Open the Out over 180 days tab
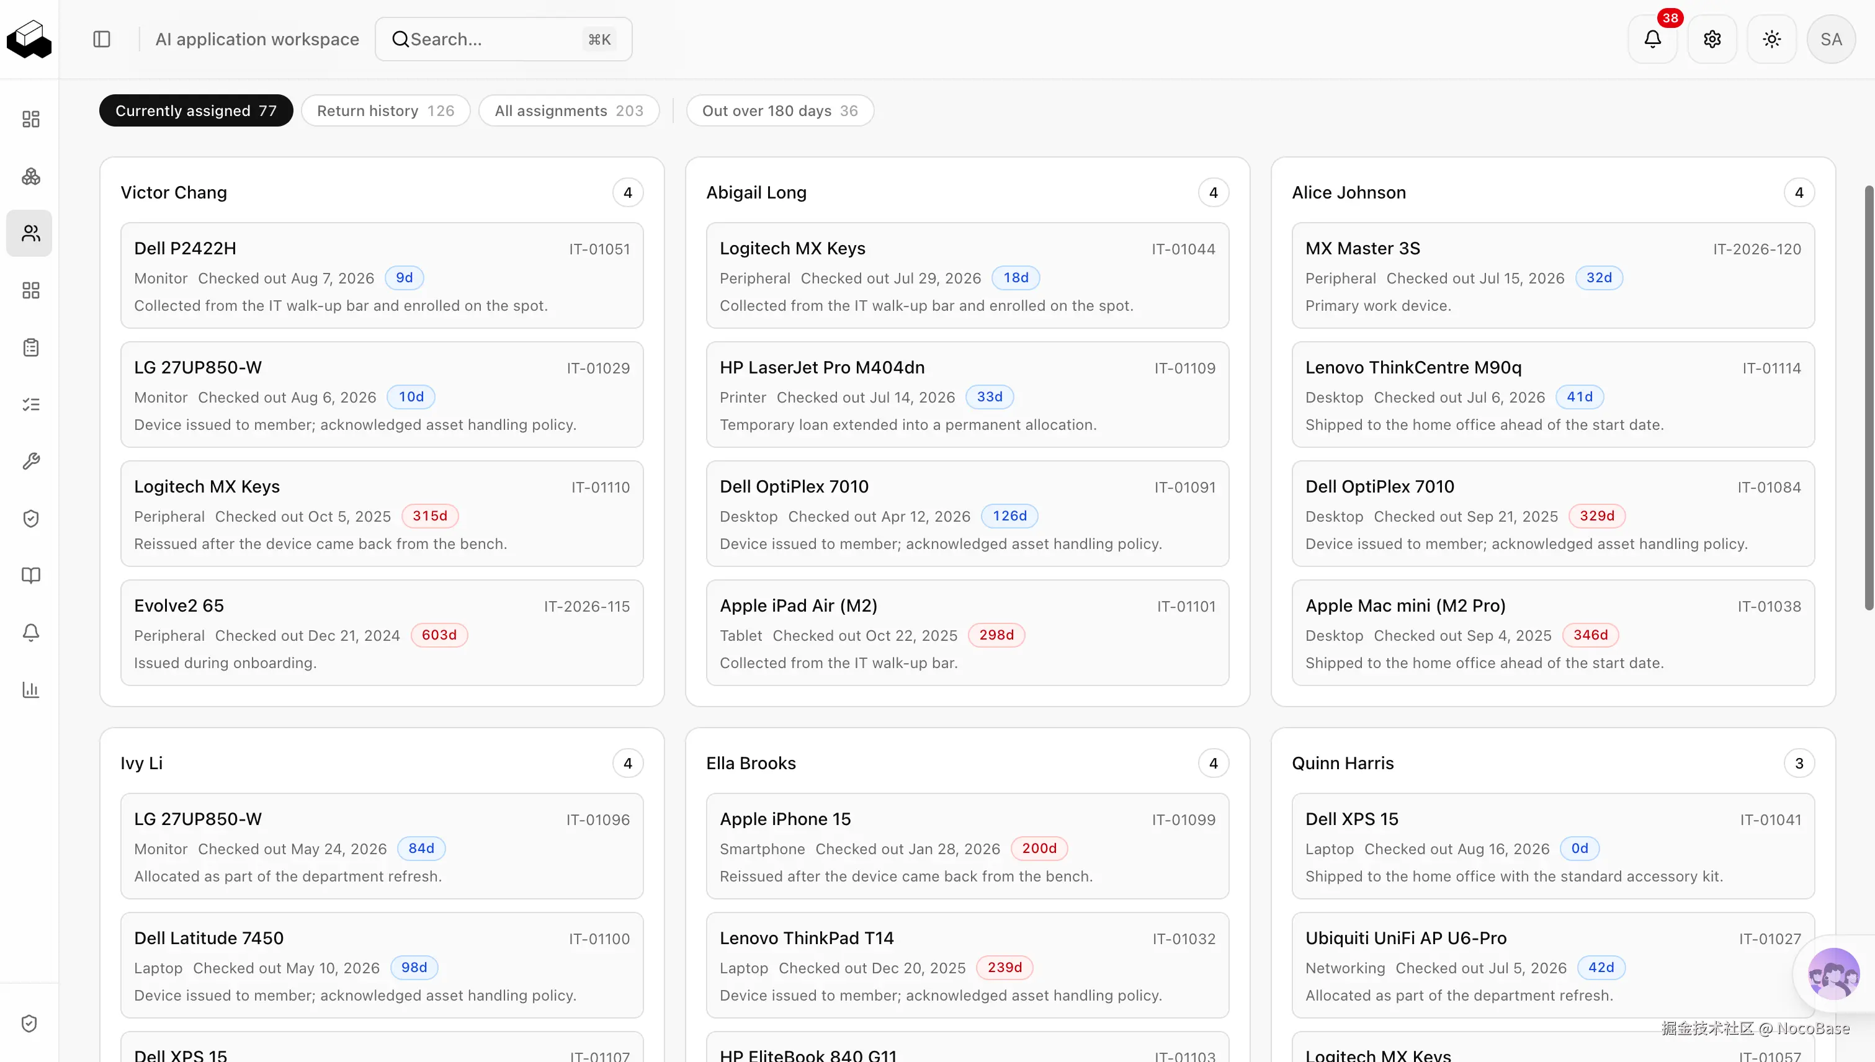 (780, 111)
